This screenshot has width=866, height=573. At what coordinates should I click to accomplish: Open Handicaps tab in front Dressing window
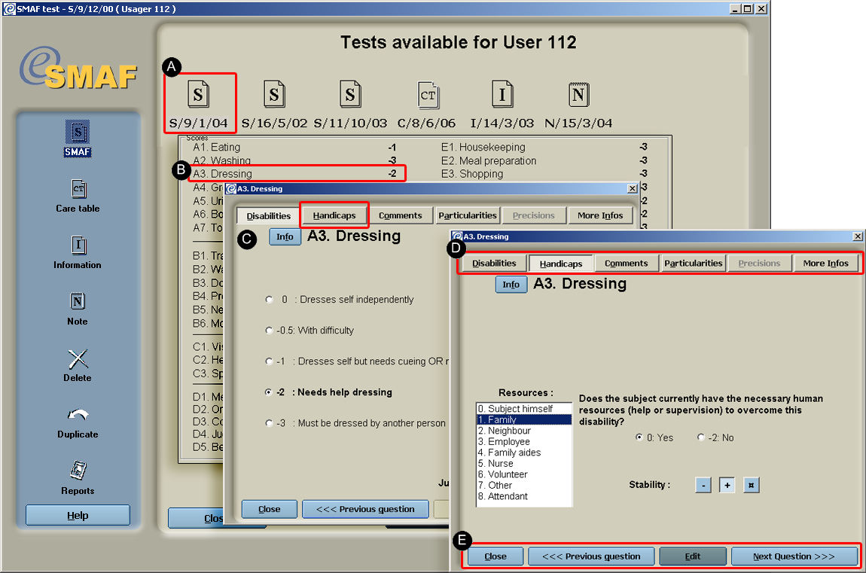point(560,264)
